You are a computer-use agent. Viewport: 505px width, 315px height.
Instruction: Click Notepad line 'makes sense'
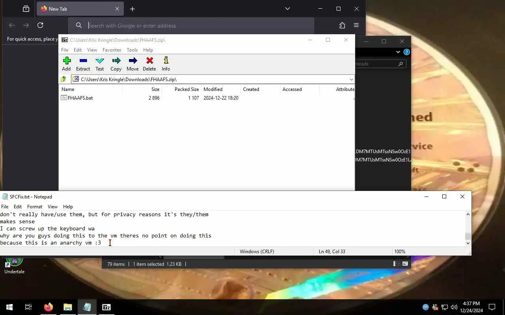(x=17, y=221)
